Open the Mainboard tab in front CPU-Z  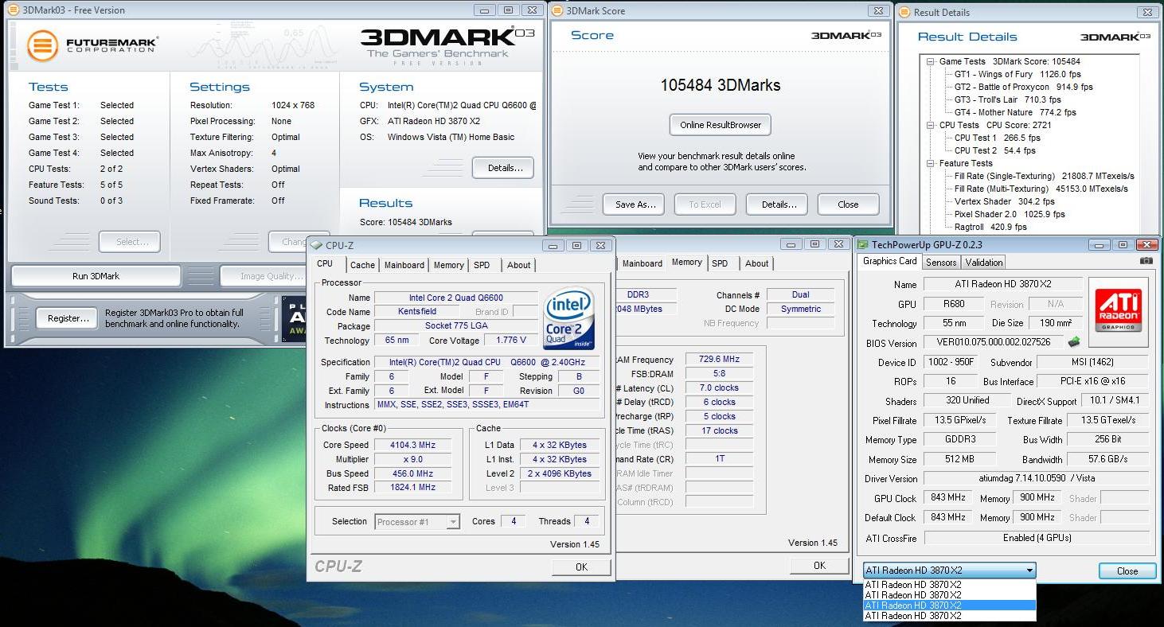pyautogui.click(x=404, y=265)
